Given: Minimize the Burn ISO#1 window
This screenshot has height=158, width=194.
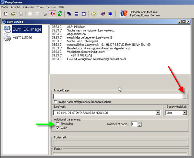Looking at the screenshot, I should tap(180, 22).
